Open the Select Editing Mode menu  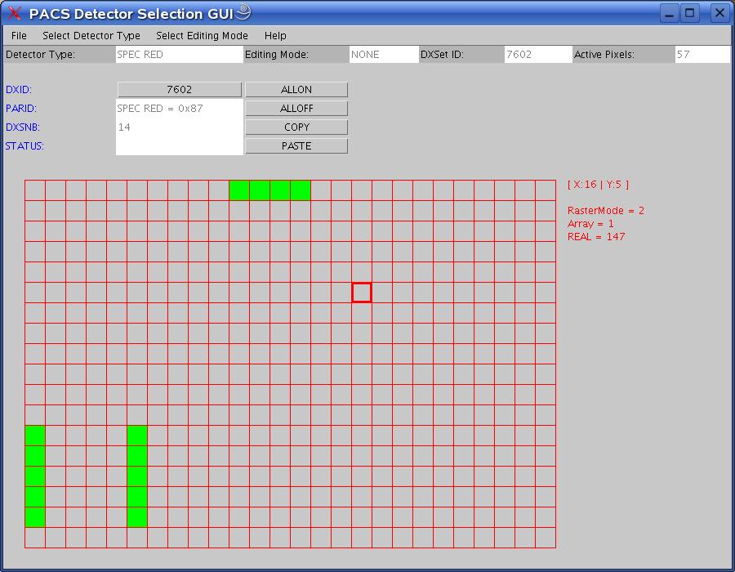202,36
